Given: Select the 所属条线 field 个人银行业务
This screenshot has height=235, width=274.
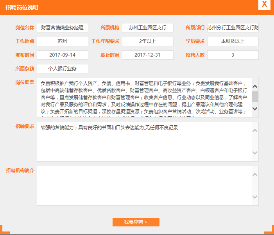Looking at the screenshot, I should pos(63,69).
